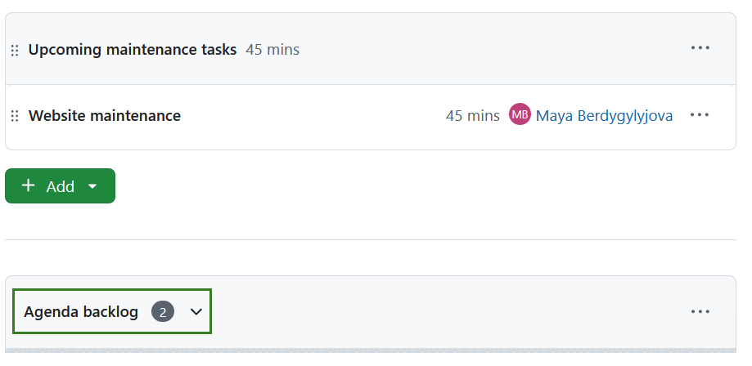752x366 pixels.
Task: Grab the Upcoming maintenance tasks drag handle
Action: [x=15, y=51]
